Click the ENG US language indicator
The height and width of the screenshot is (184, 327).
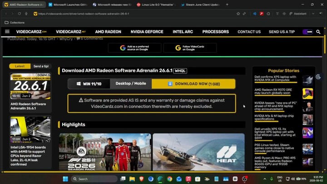[x=280, y=179]
